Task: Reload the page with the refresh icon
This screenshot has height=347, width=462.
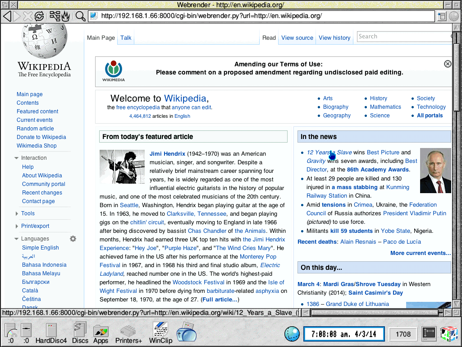Action: pyautogui.click(x=39, y=16)
